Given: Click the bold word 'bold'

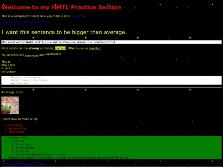Looking at the screenshot, I should click(x=29, y=42).
